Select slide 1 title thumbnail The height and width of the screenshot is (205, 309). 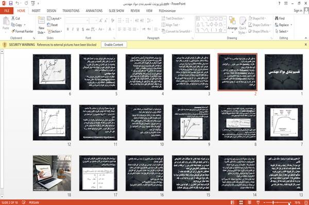(284, 72)
